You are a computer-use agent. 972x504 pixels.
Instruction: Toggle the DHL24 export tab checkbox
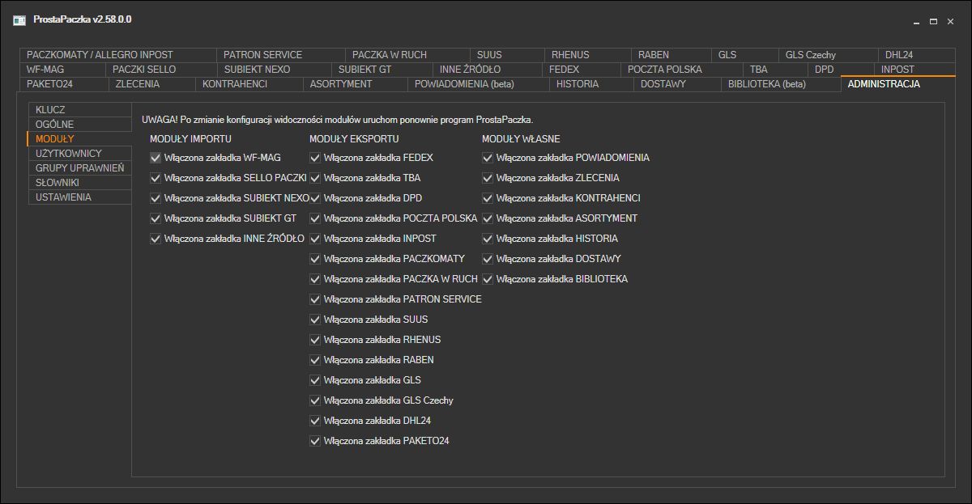pos(315,421)
